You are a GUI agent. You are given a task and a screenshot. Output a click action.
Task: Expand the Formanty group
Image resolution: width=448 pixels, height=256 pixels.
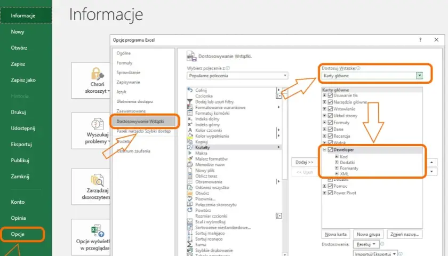[x=337, y=168]
